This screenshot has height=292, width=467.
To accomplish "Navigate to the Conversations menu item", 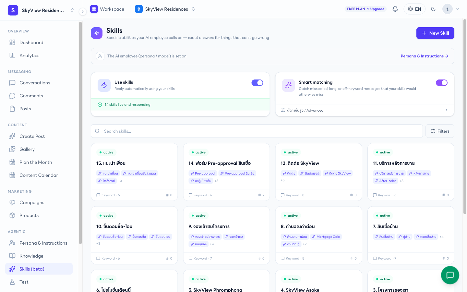I will 39,83.
